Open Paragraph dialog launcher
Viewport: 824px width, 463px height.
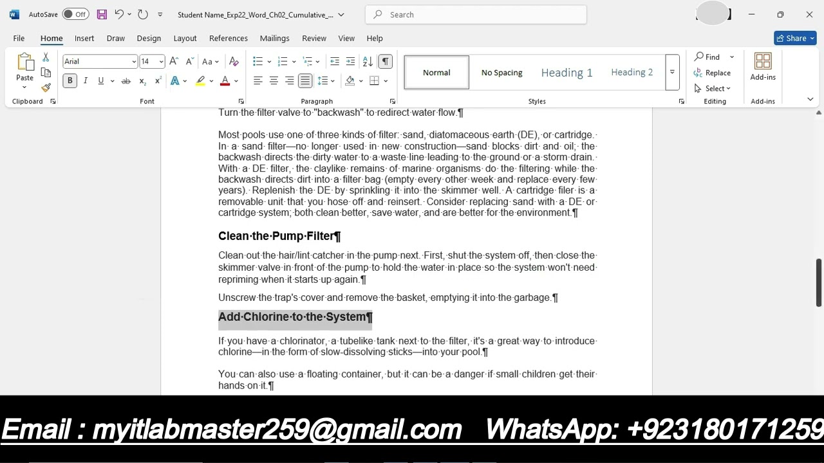(x=392, y=102)
